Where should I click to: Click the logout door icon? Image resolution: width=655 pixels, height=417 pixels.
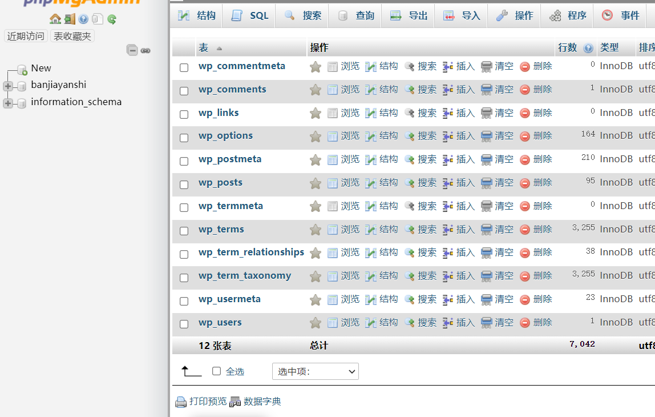[70, 19]
